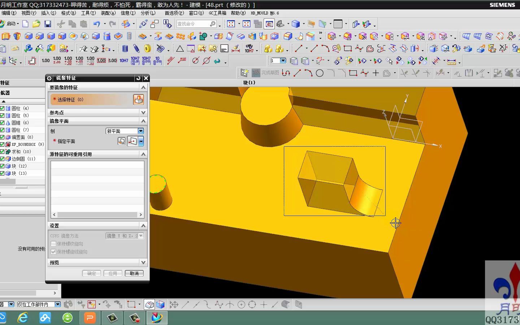Reset the Mirror Feature dialog

[138, 78]
